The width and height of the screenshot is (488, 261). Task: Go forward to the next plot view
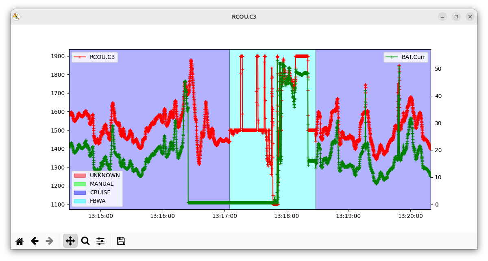point(50,241)
